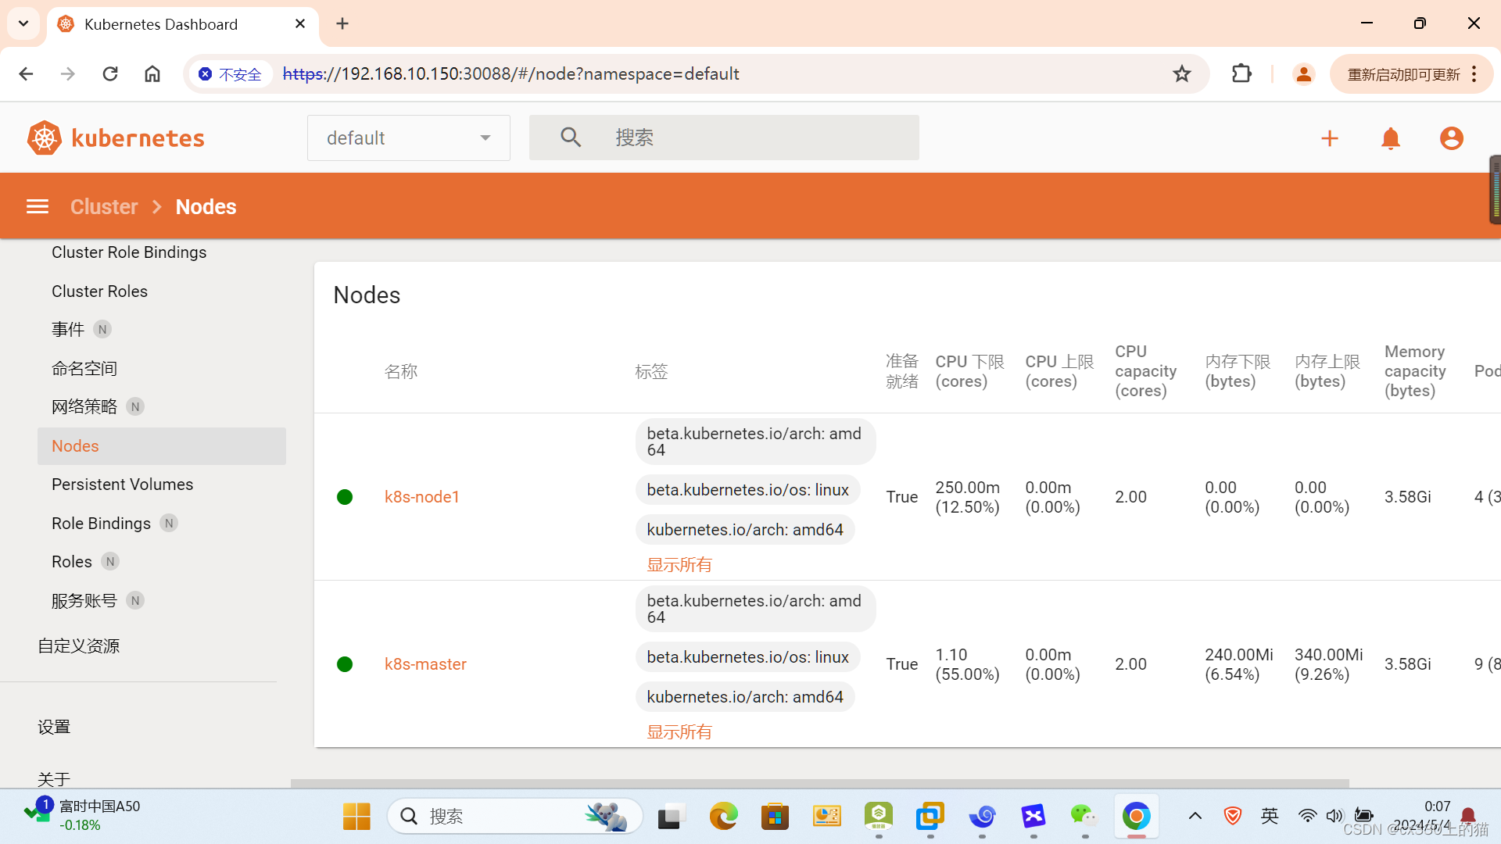This screenshot has width=1501, height=844.
Task: Open 事件 events in sidebar
Action: 68,330
